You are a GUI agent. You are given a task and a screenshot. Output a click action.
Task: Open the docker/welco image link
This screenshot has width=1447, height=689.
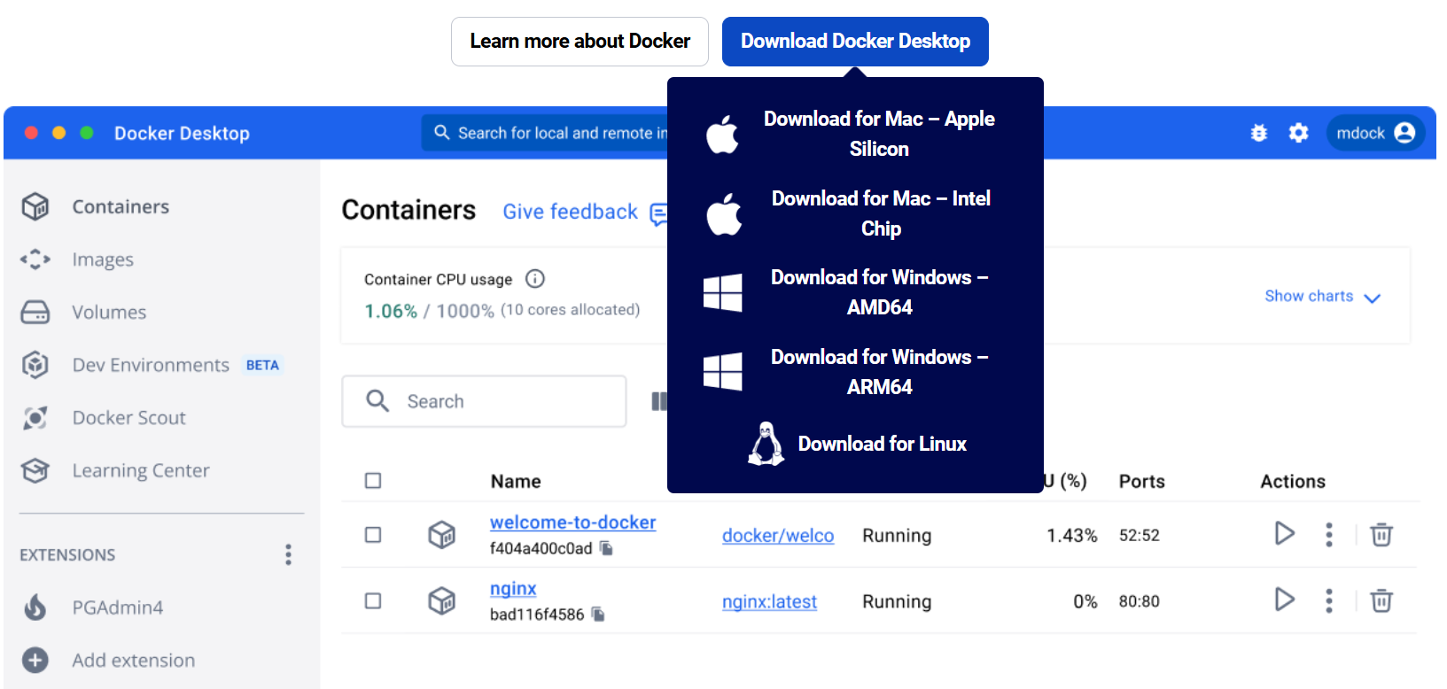[778, 536]
